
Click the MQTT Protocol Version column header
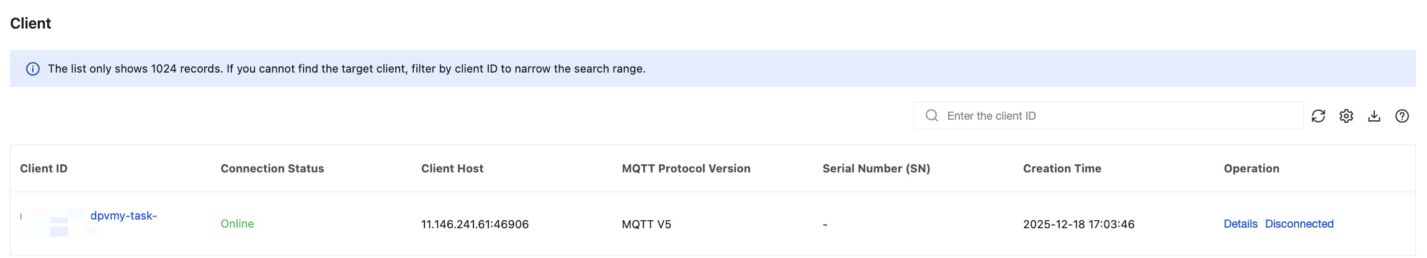coord(686,169)
